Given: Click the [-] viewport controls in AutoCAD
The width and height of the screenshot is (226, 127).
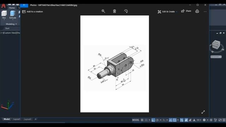Looking at the screenshot, I should [x=2, y=33].
